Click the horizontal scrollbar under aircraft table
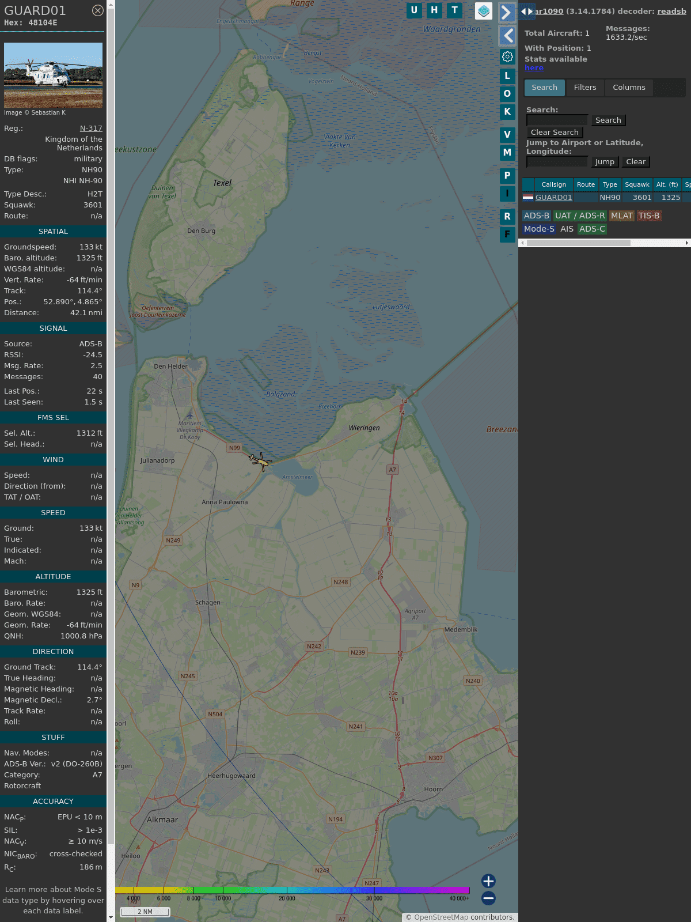691x922 pixels. [578, 243]
